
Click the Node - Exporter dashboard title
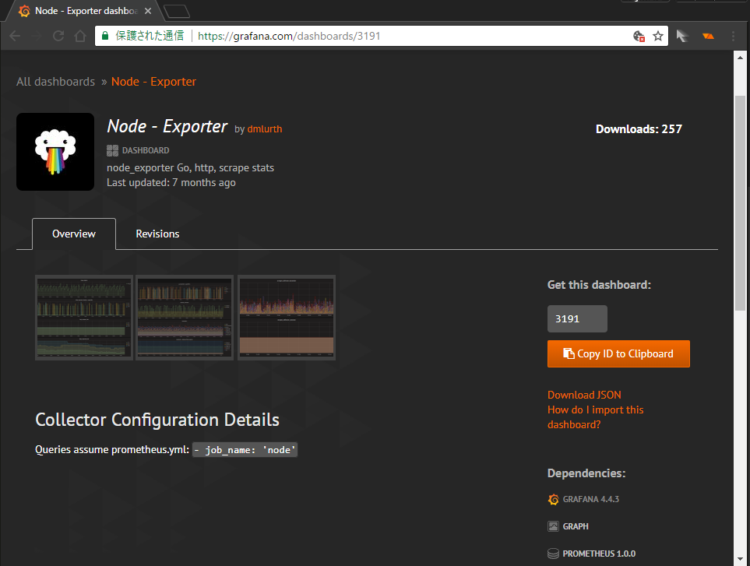pos(167,126)
